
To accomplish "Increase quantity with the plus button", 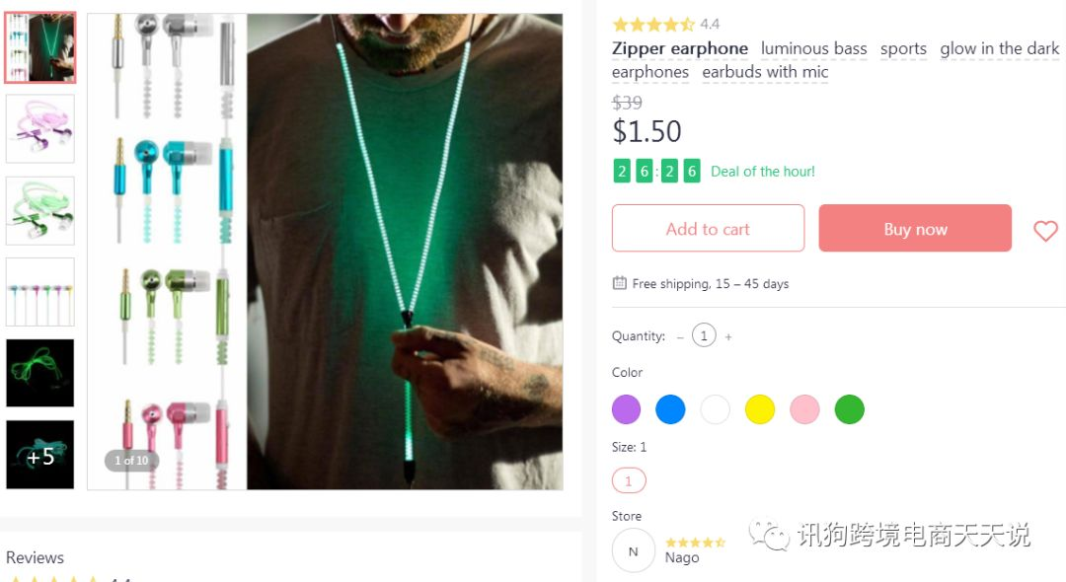I will tap(728, 336).
